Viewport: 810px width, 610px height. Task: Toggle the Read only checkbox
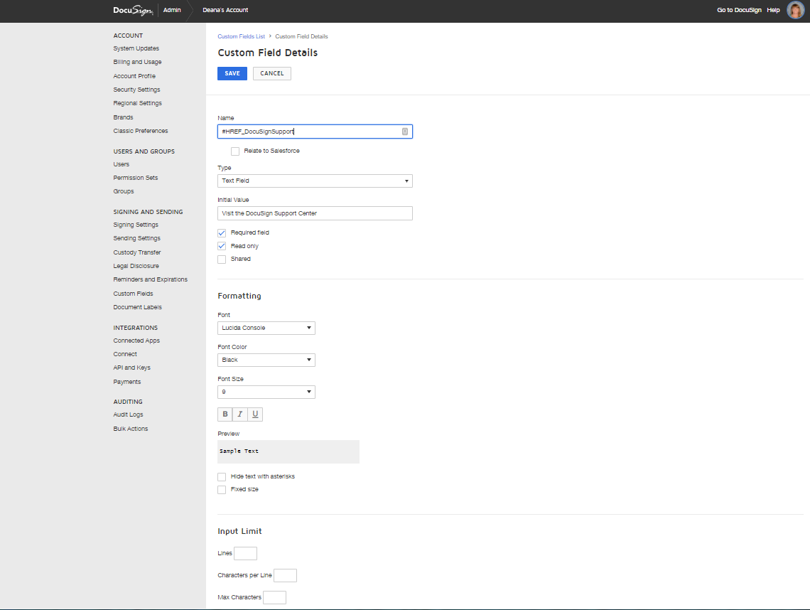point(222,246)
